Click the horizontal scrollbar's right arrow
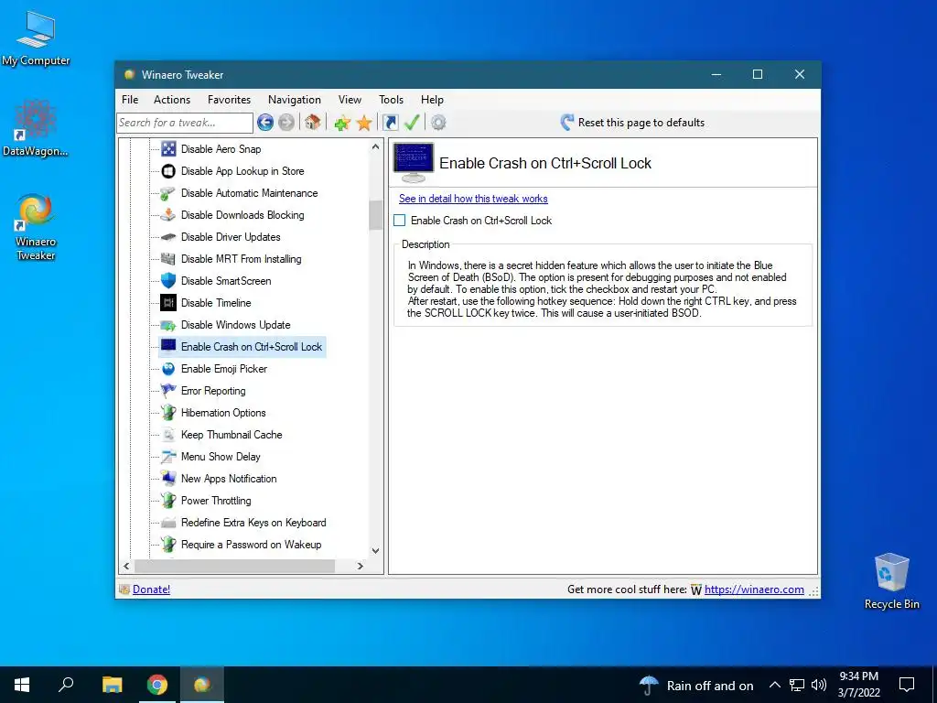 360,566
